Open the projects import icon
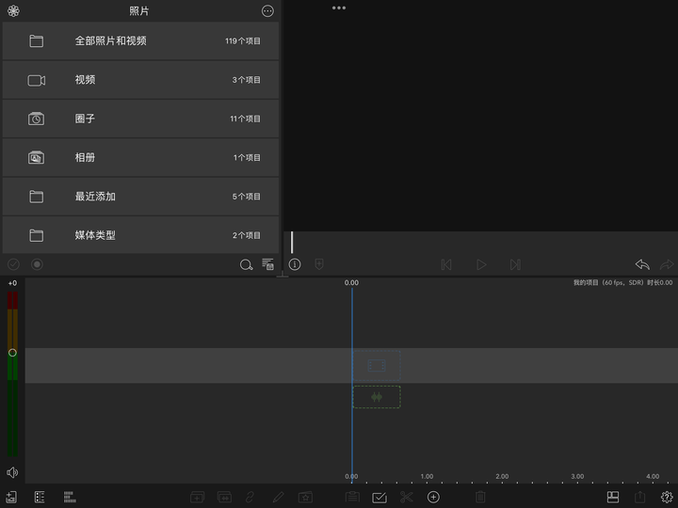 point(11,498)
